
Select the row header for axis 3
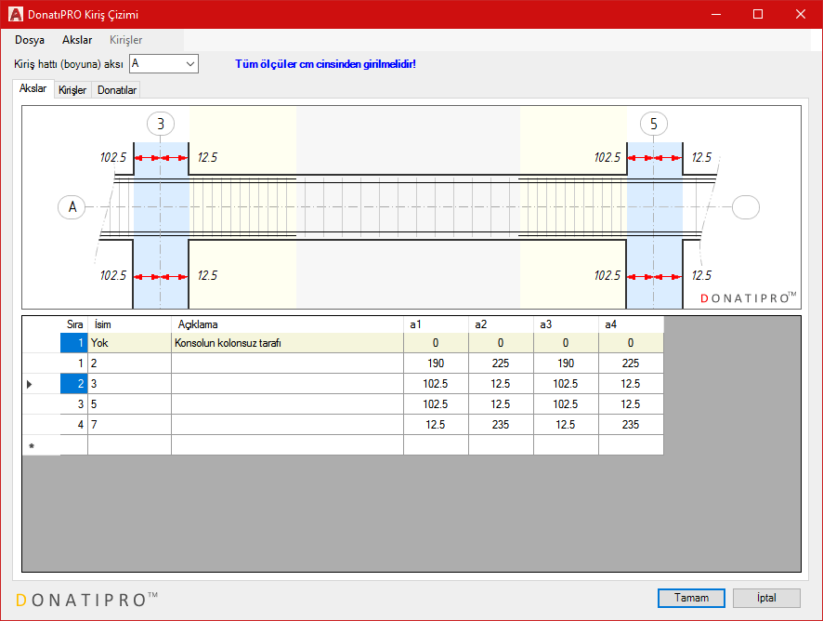pos(41,384)
